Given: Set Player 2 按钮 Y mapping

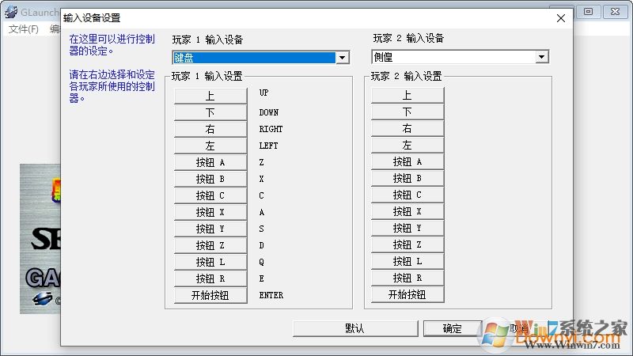Looking at the screenshot, I should [x=407, y=228].
